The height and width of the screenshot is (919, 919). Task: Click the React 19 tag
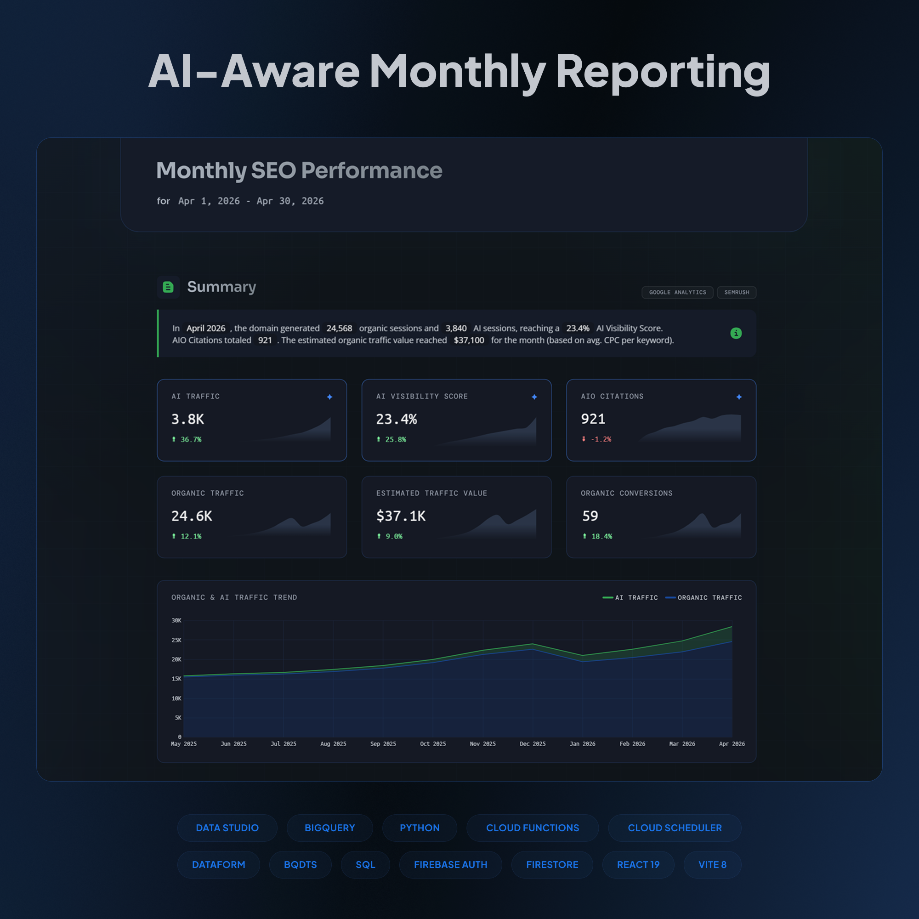(638, 864)
